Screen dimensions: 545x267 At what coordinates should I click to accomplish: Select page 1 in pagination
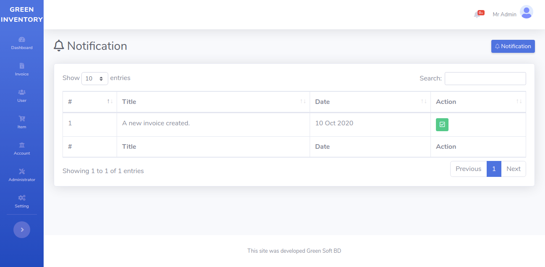tap(494, 169)
